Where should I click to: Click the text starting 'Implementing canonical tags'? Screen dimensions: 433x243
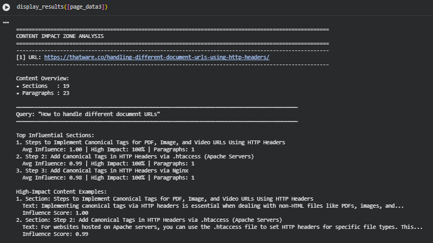(213, 206)
